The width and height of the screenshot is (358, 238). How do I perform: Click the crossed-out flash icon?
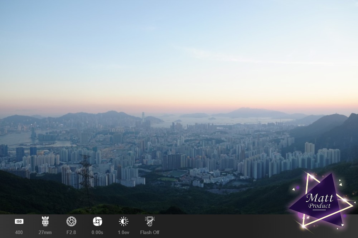click(x=150, y=222)
